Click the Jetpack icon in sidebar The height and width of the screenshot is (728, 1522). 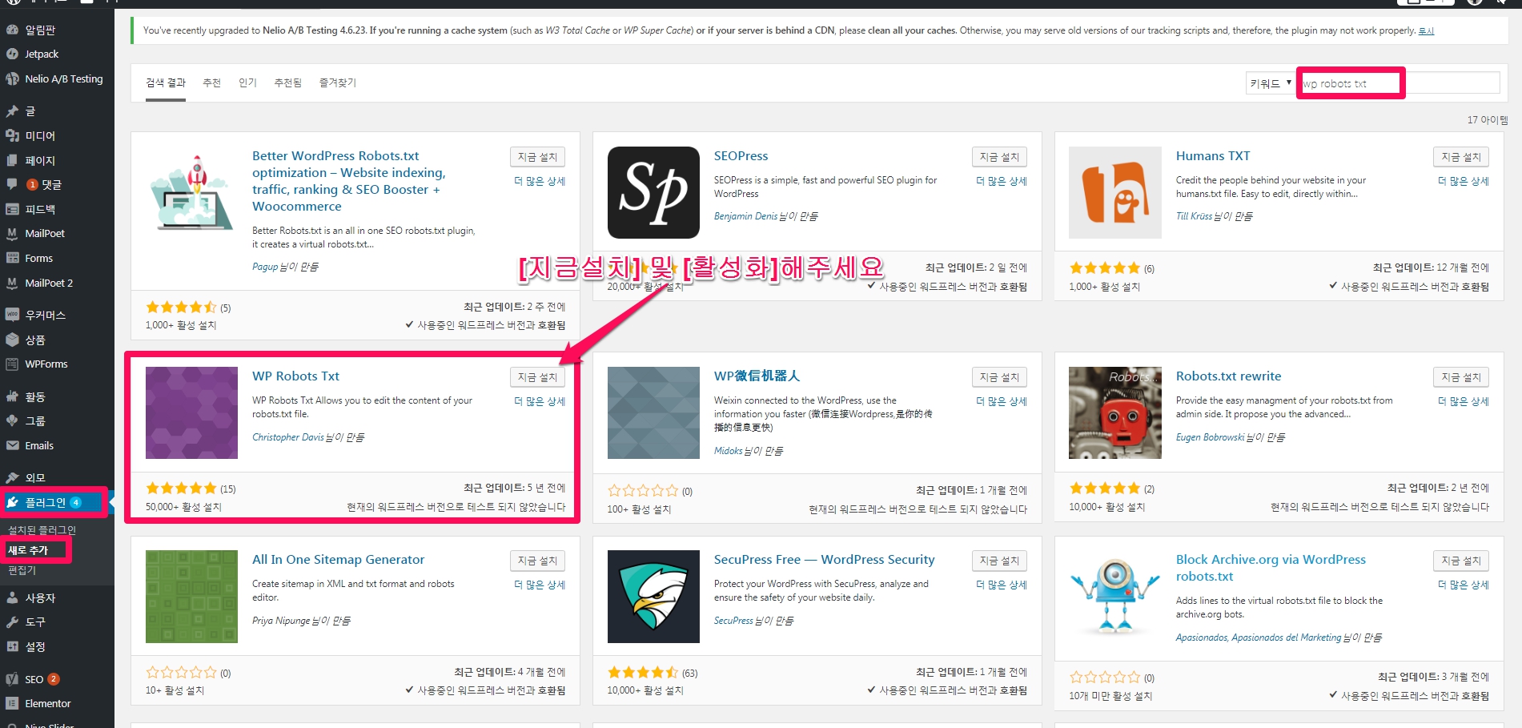point(12,54)
